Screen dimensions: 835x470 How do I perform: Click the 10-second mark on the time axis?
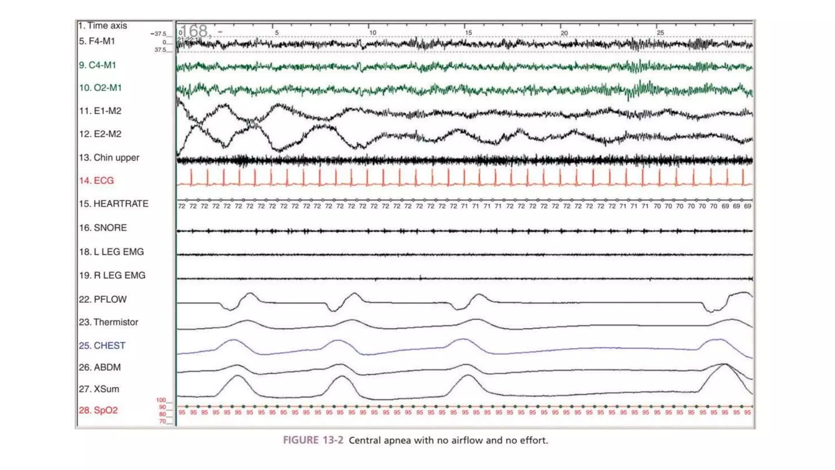click(373, 33)
